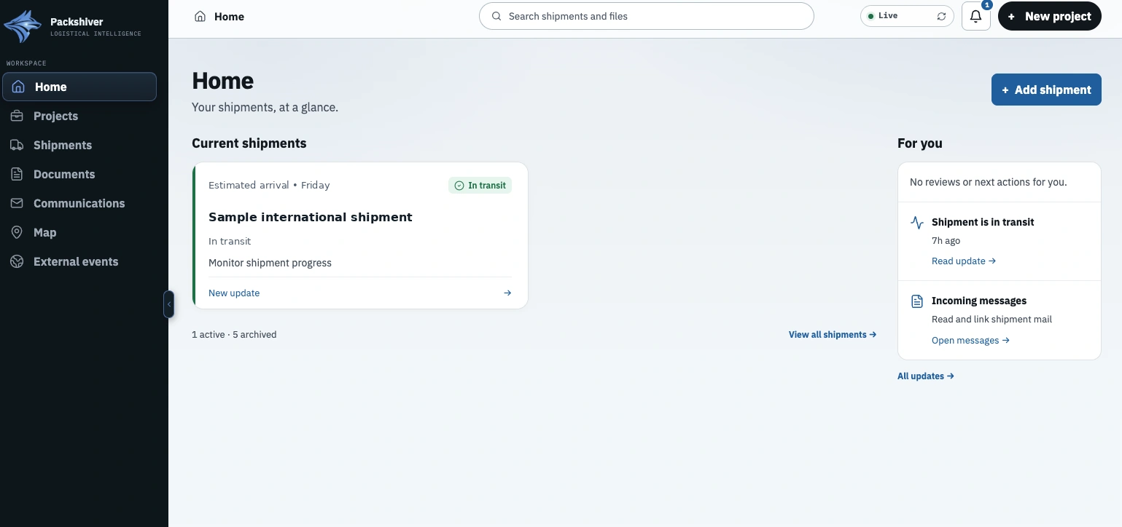Image resolution: width=1122 pixels, height=527 pixels.
Task: Click the Communications envelope icon
Action: pyautogui.click(x=17, y=203)
